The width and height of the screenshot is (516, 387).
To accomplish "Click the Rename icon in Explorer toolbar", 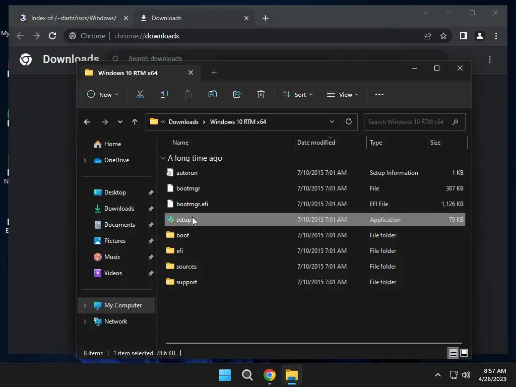I will (213, 94).
